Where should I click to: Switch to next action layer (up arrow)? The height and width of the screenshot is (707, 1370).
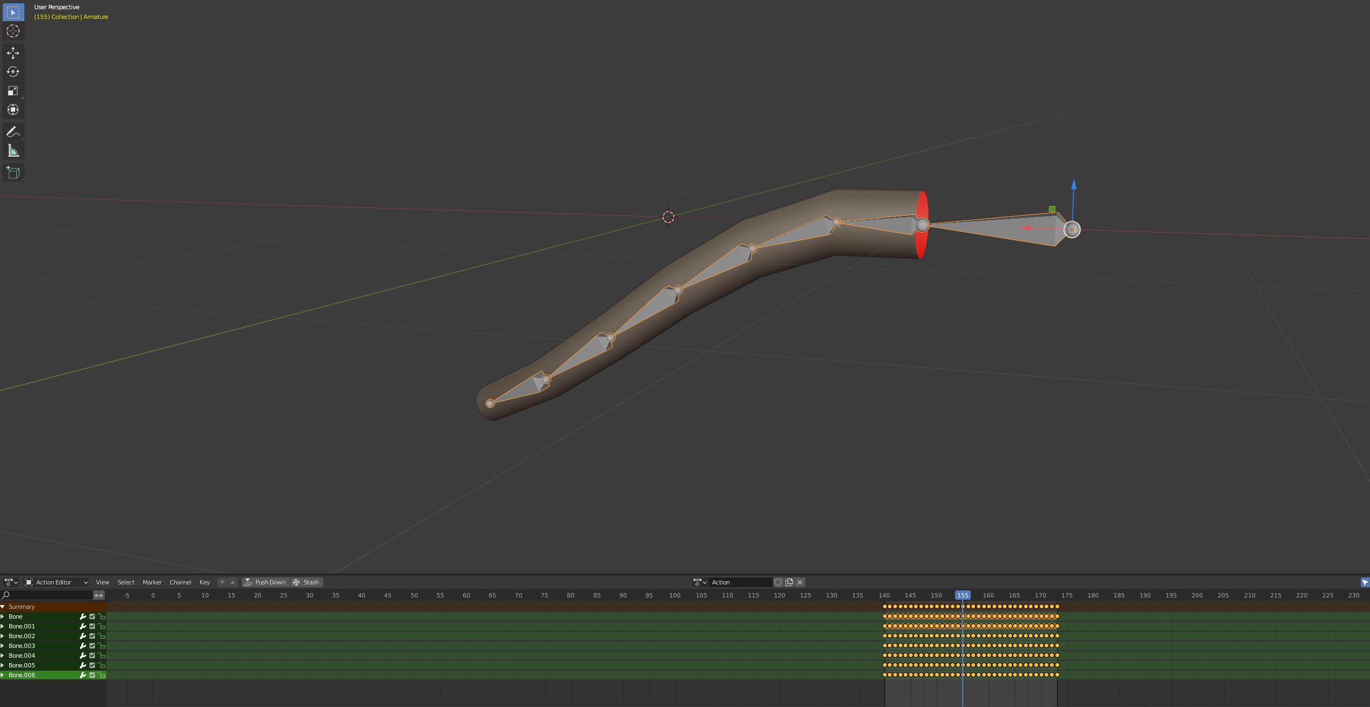(x=233, y=582)
